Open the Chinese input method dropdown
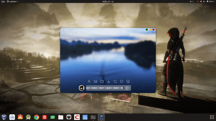The width and height of the screenshot is (216, 121). point(192,2)
